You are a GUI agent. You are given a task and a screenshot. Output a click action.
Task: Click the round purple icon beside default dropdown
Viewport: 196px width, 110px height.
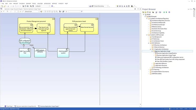[x=52, y=6]
